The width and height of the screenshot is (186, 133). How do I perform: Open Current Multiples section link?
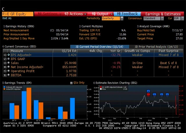[91, 26]
